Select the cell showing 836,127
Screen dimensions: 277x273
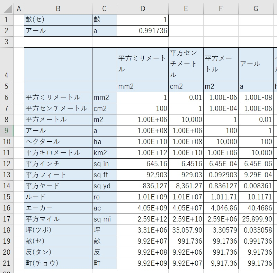click(x=143, y=186)
